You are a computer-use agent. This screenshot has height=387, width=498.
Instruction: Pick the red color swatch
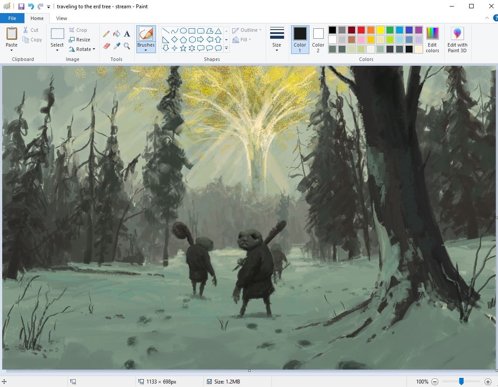[x=361, y=30]
